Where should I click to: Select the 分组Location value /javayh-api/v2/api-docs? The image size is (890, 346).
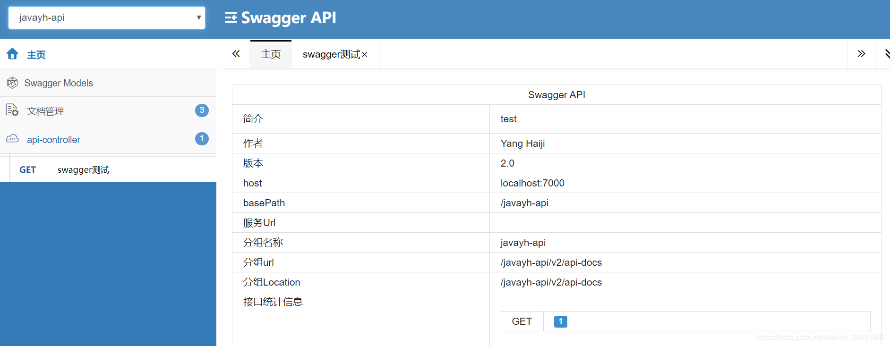[x=551, y=282]
